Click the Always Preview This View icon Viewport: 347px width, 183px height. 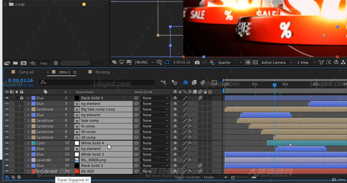click(115, 62)
